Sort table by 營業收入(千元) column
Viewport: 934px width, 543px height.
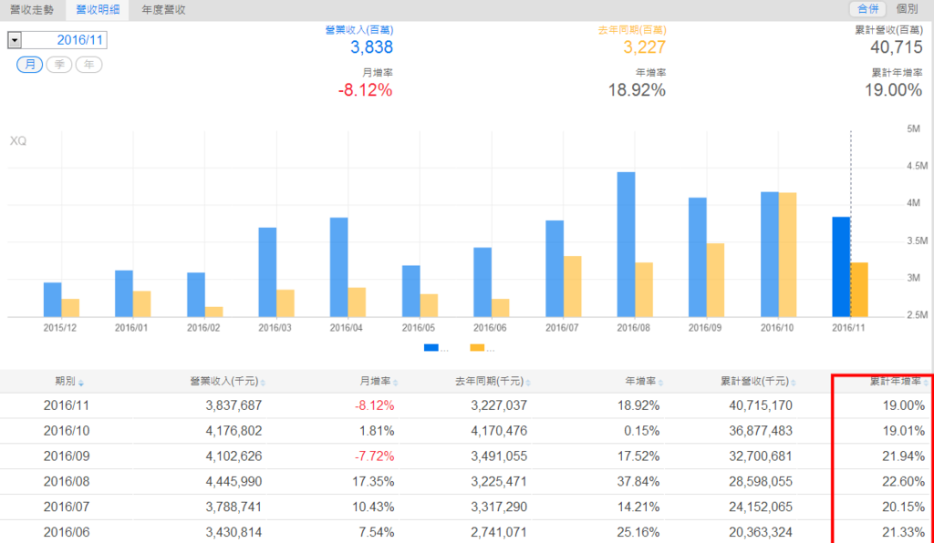(x=227, y=381)
